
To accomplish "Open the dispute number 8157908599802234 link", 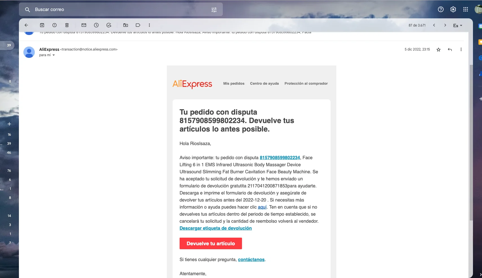I will coord(280,158).
